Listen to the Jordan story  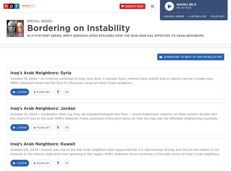20,128
